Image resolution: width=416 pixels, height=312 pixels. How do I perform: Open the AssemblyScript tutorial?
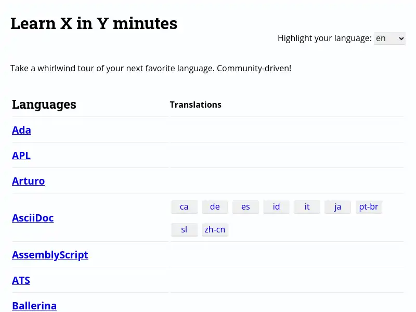[50, 255]
